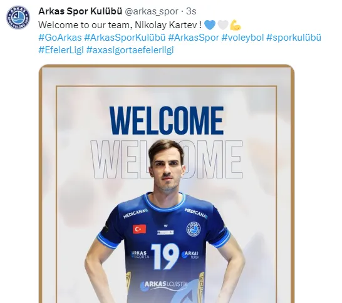Open the #ArkasSporKulübü hashtag
The image size is (342, 303).
point(125,38)
